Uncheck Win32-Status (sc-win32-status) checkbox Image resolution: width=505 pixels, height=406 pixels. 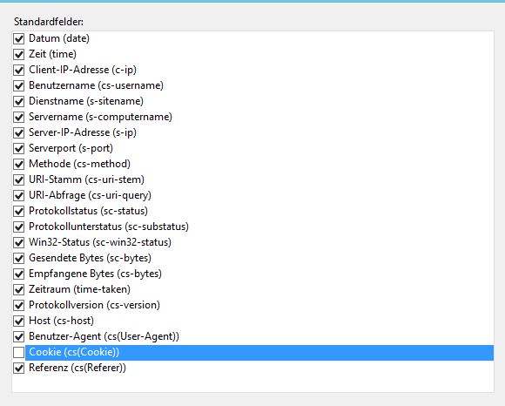coord(18,242)
